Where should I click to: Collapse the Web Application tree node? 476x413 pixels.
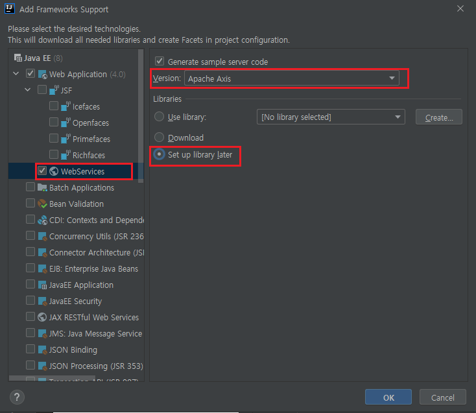tap(16, 73)
